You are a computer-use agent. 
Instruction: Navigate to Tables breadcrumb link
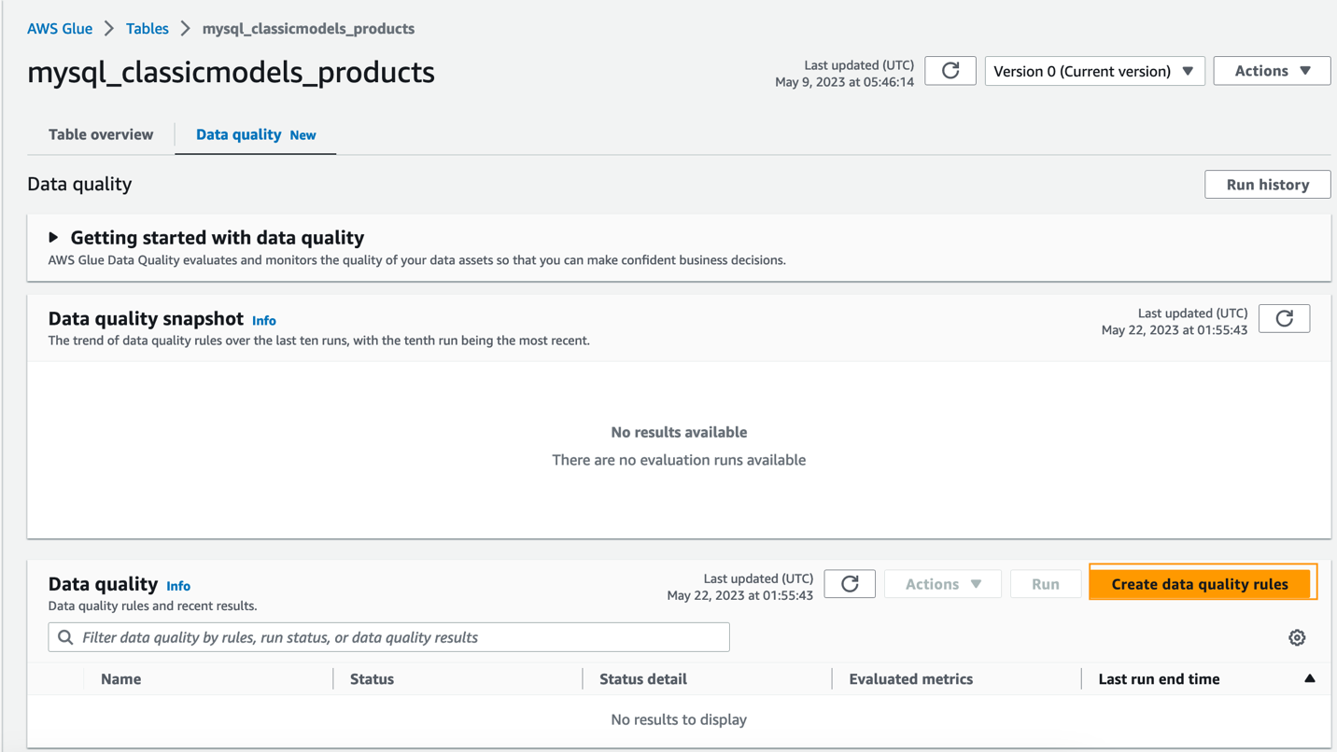148,28
